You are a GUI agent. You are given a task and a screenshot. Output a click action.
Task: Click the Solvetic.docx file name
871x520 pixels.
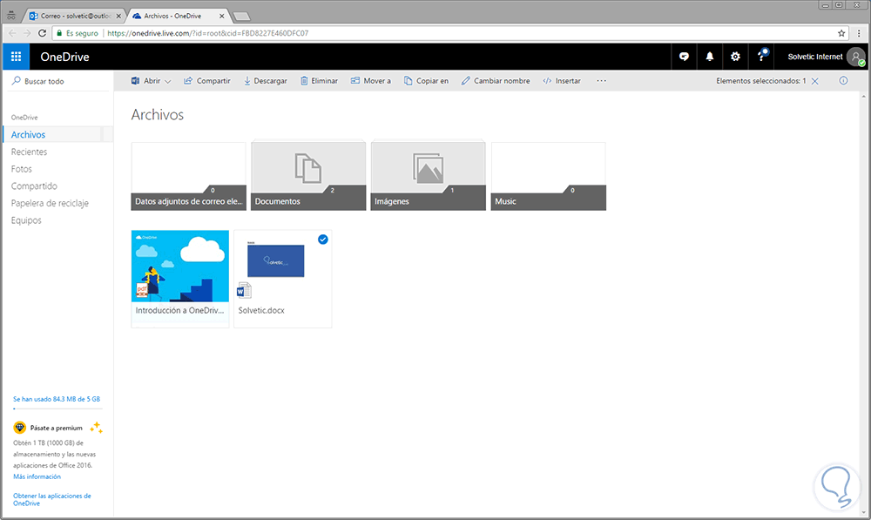click(261, 311)
